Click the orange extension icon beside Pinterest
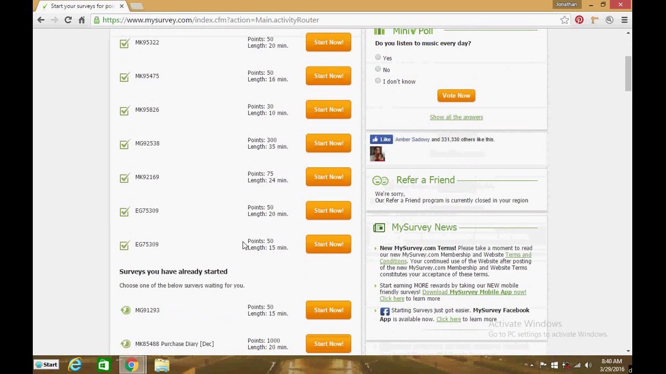 594,20
